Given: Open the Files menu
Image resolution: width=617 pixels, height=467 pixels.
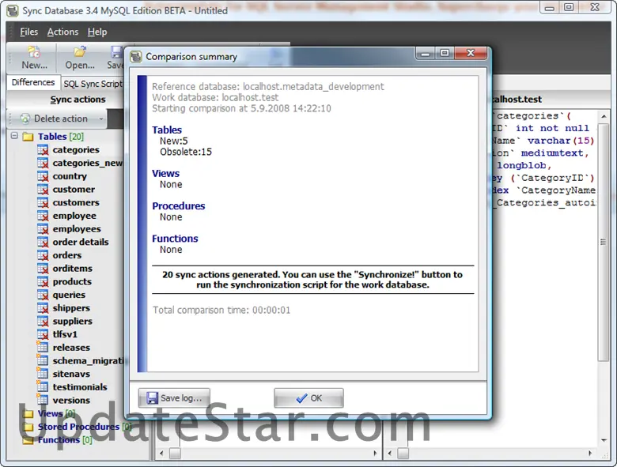Looking at the screenshot, I should [28, 32].
